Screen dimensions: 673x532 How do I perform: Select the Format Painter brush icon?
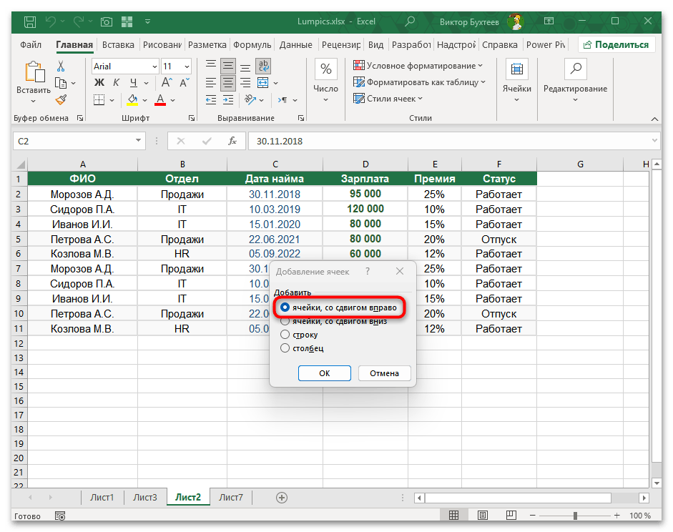(61, 99)
